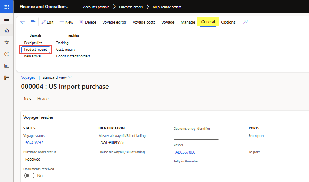
Task: Open Modules list icon in sidebar
Action: pyautogui.click(x=7, y=78)
